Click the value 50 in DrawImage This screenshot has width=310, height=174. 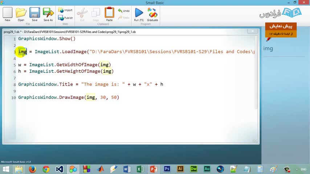pyautogui.click(x=114, y=97)
